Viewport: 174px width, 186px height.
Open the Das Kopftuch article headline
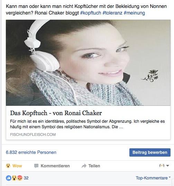click(56, 113)
